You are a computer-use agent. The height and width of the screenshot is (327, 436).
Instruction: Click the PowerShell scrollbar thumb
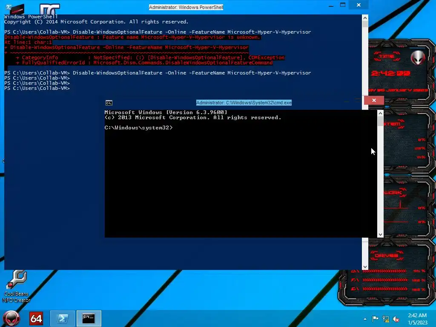point(365,24)
